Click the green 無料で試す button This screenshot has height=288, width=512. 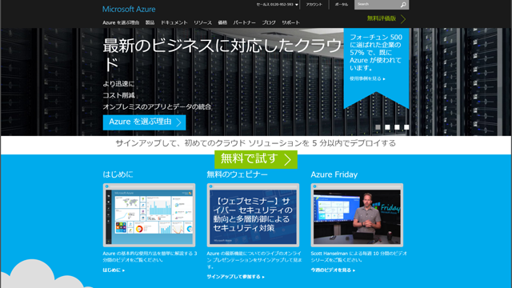(x=256, y=159)
